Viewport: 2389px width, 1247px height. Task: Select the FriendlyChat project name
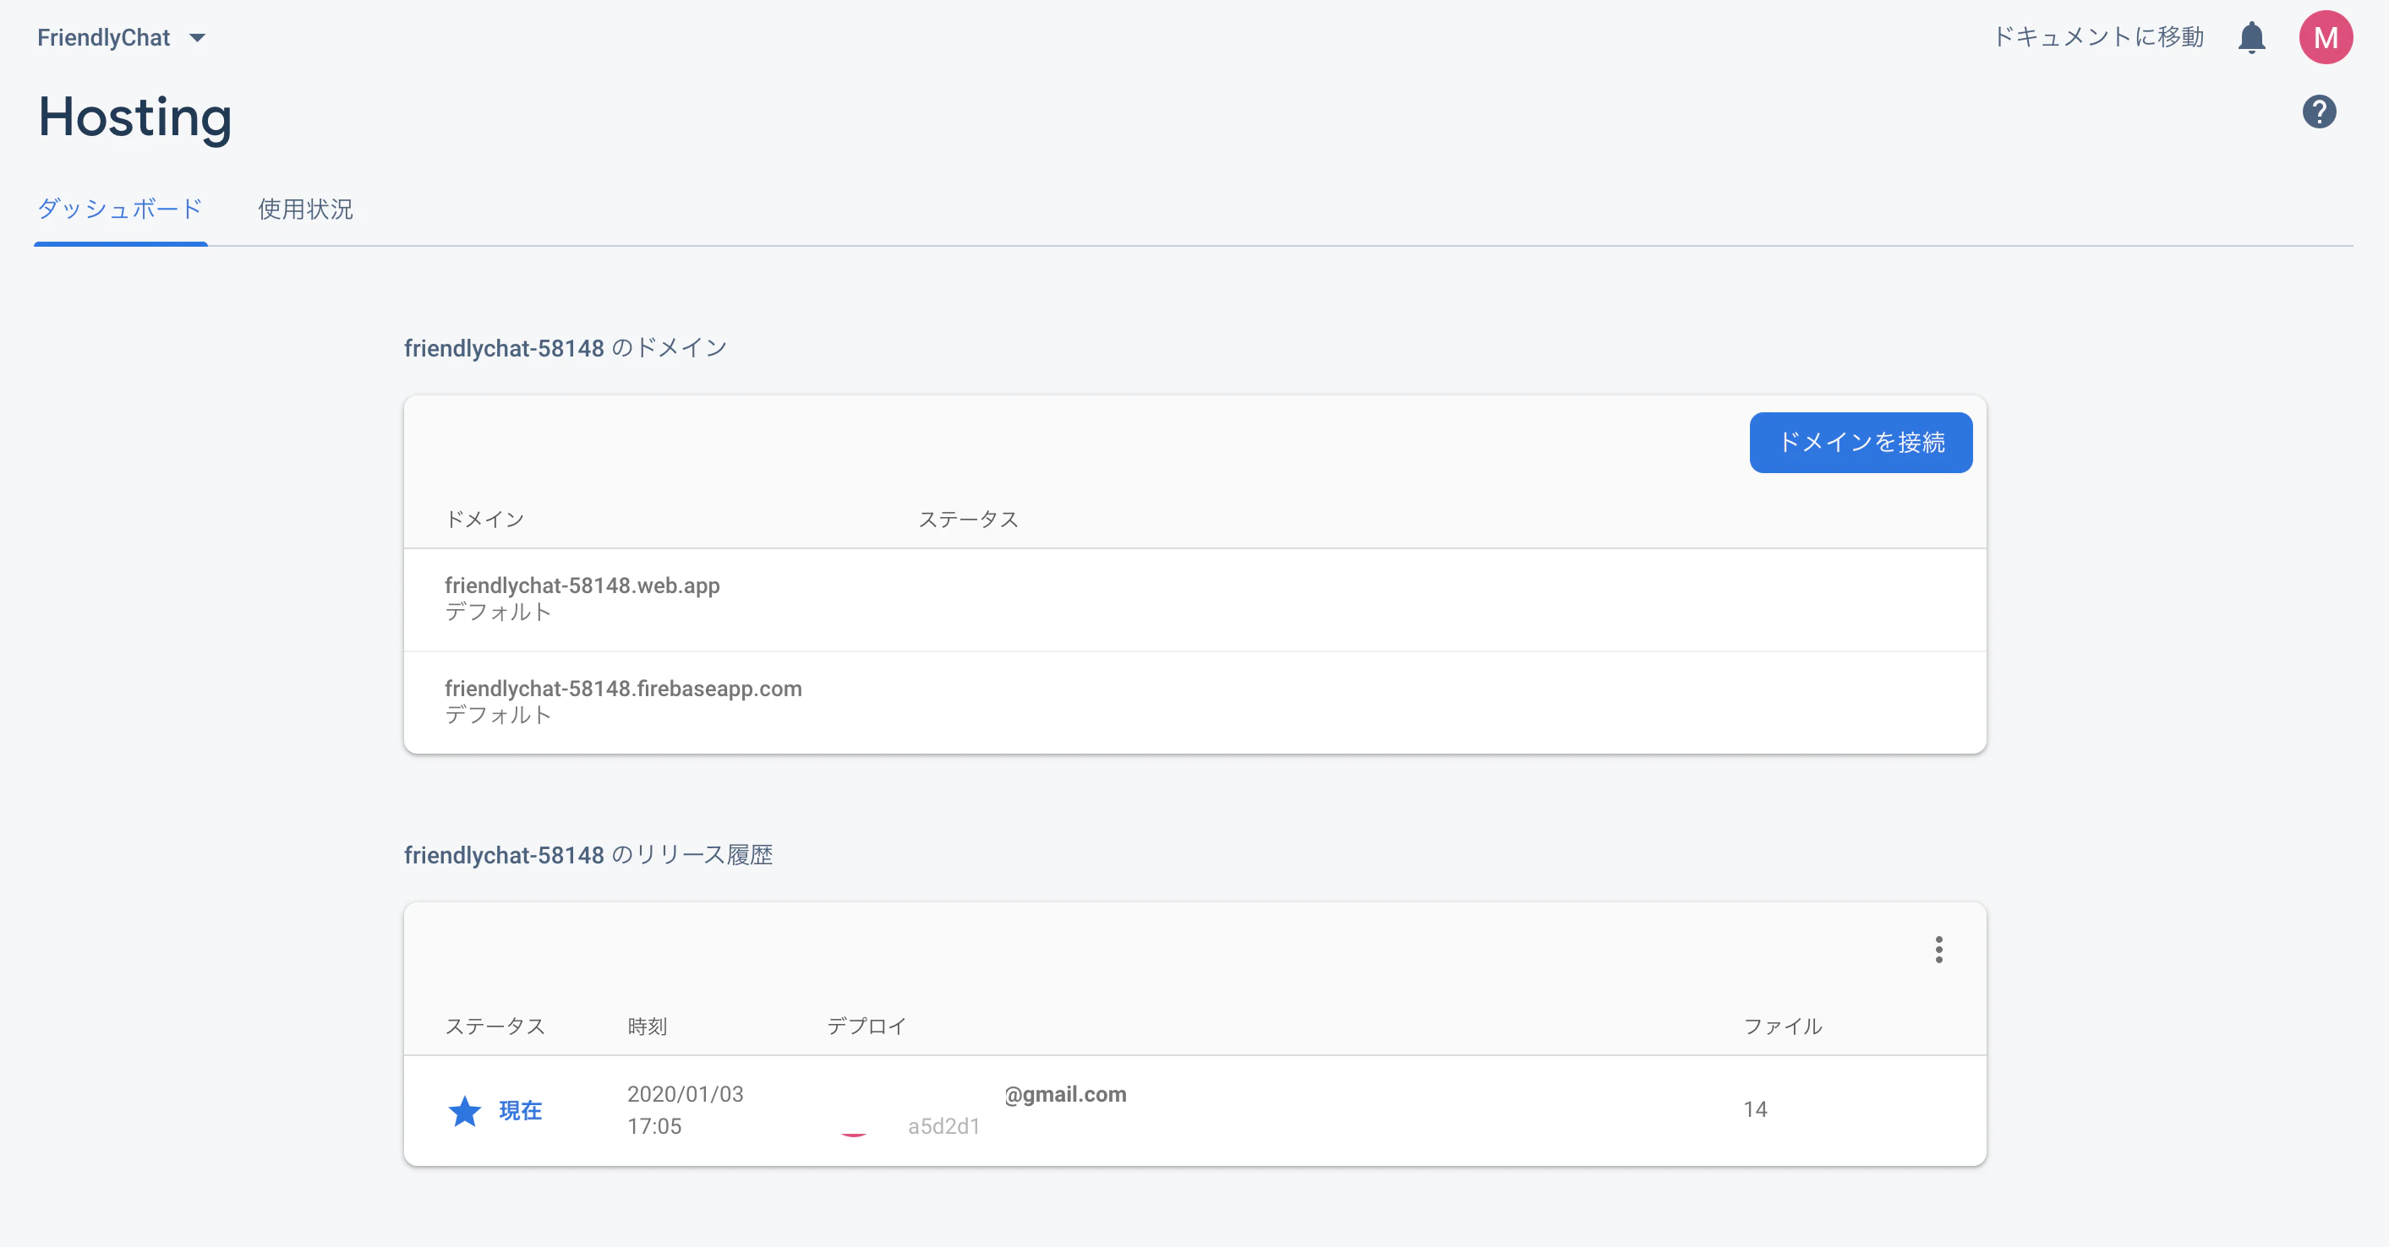104,38
